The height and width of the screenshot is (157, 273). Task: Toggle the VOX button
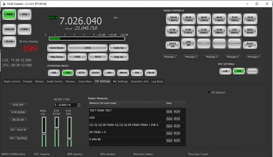[25, 14]
